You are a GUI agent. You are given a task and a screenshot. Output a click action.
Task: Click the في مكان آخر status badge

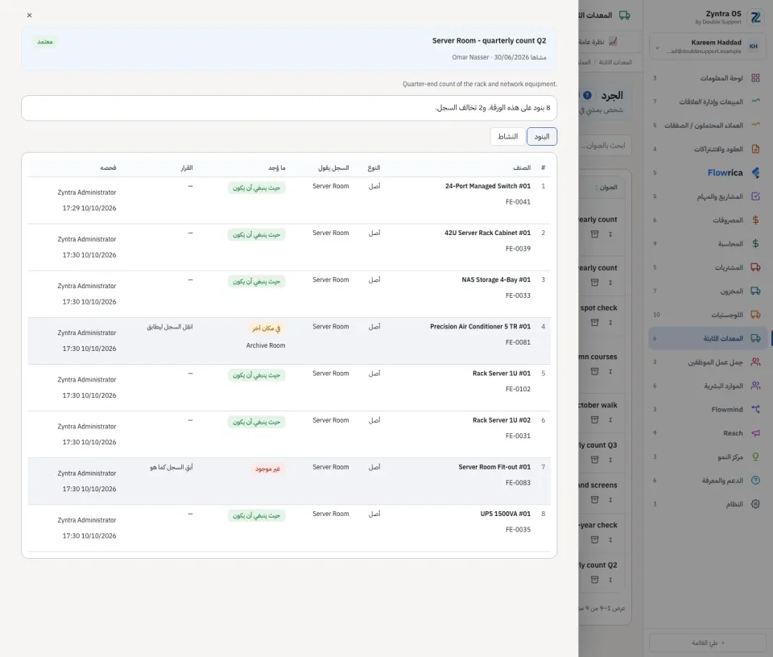point(267,328)
